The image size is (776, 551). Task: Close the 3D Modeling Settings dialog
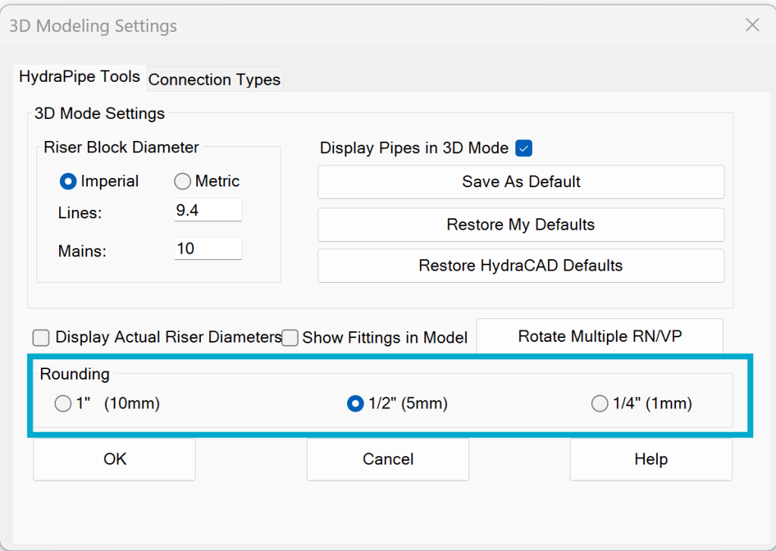[x=753, y=25]
